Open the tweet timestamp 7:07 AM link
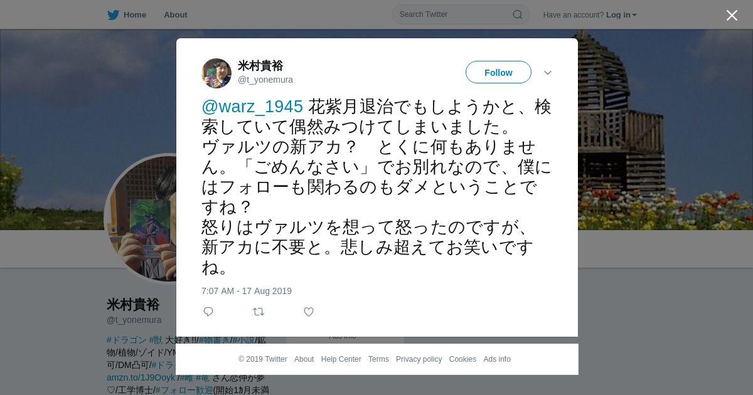This screenshot has height=395, width=753. [x=247, y=291]
